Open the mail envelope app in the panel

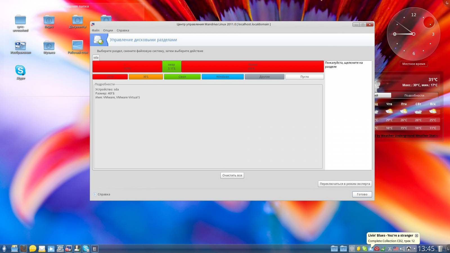point(42,249)
